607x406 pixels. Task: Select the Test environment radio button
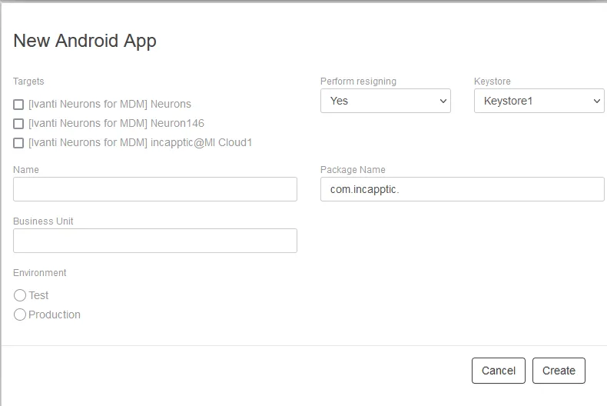tap(20, 295)
